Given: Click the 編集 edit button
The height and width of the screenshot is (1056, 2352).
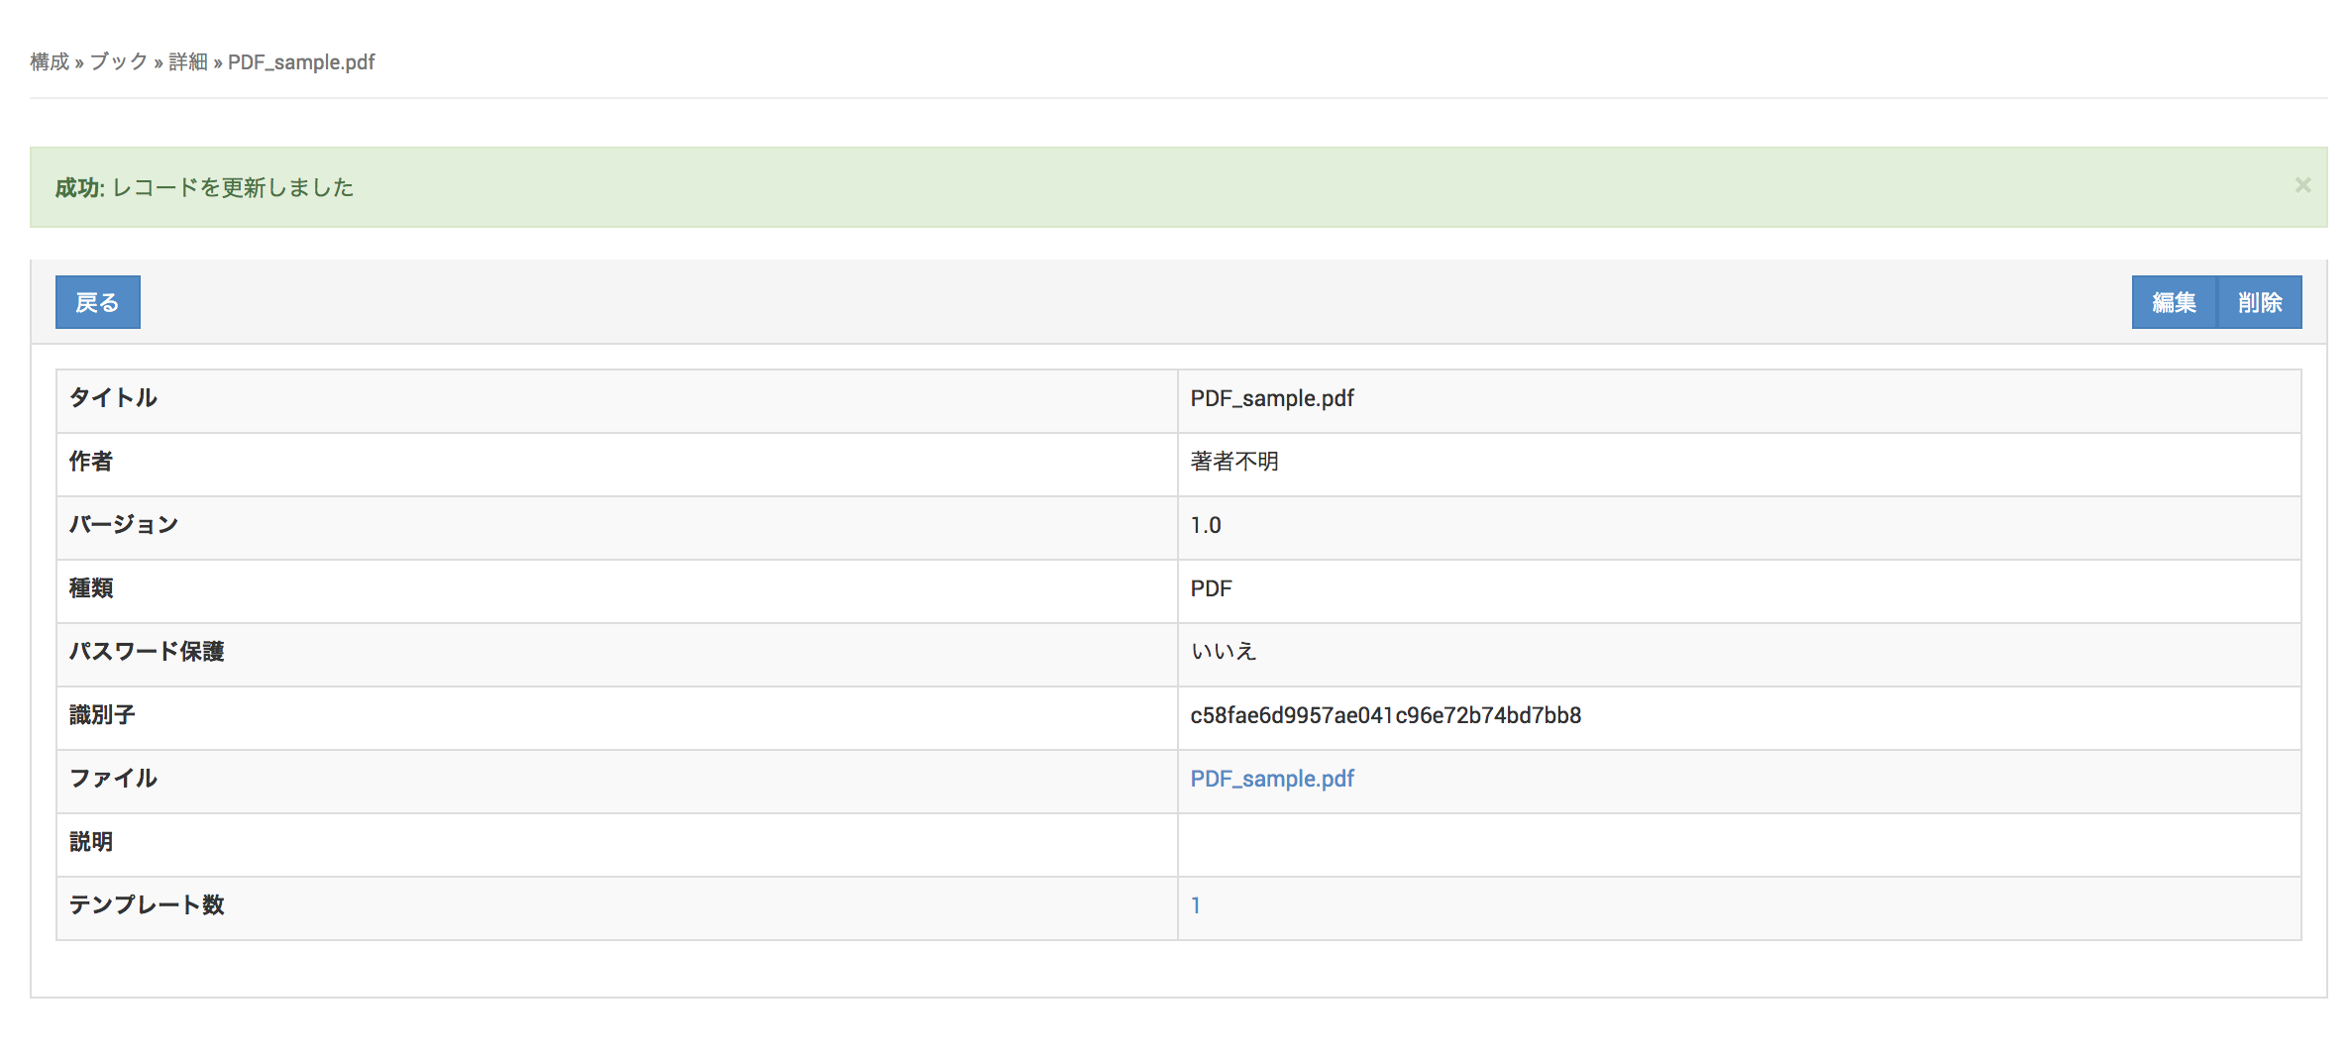Looking at the screenshot, I should (x=2174, y=302).
